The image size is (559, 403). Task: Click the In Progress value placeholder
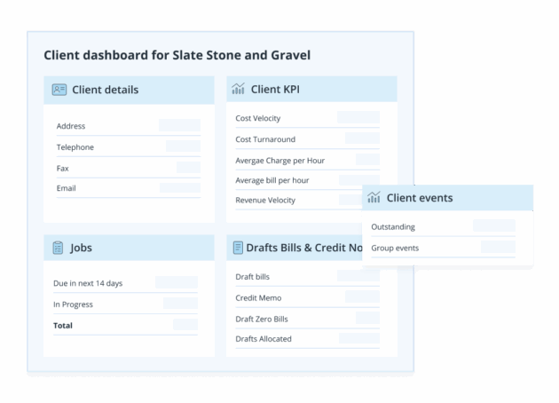[180, 304]
